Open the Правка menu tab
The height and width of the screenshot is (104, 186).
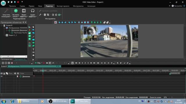coord(31,6)
